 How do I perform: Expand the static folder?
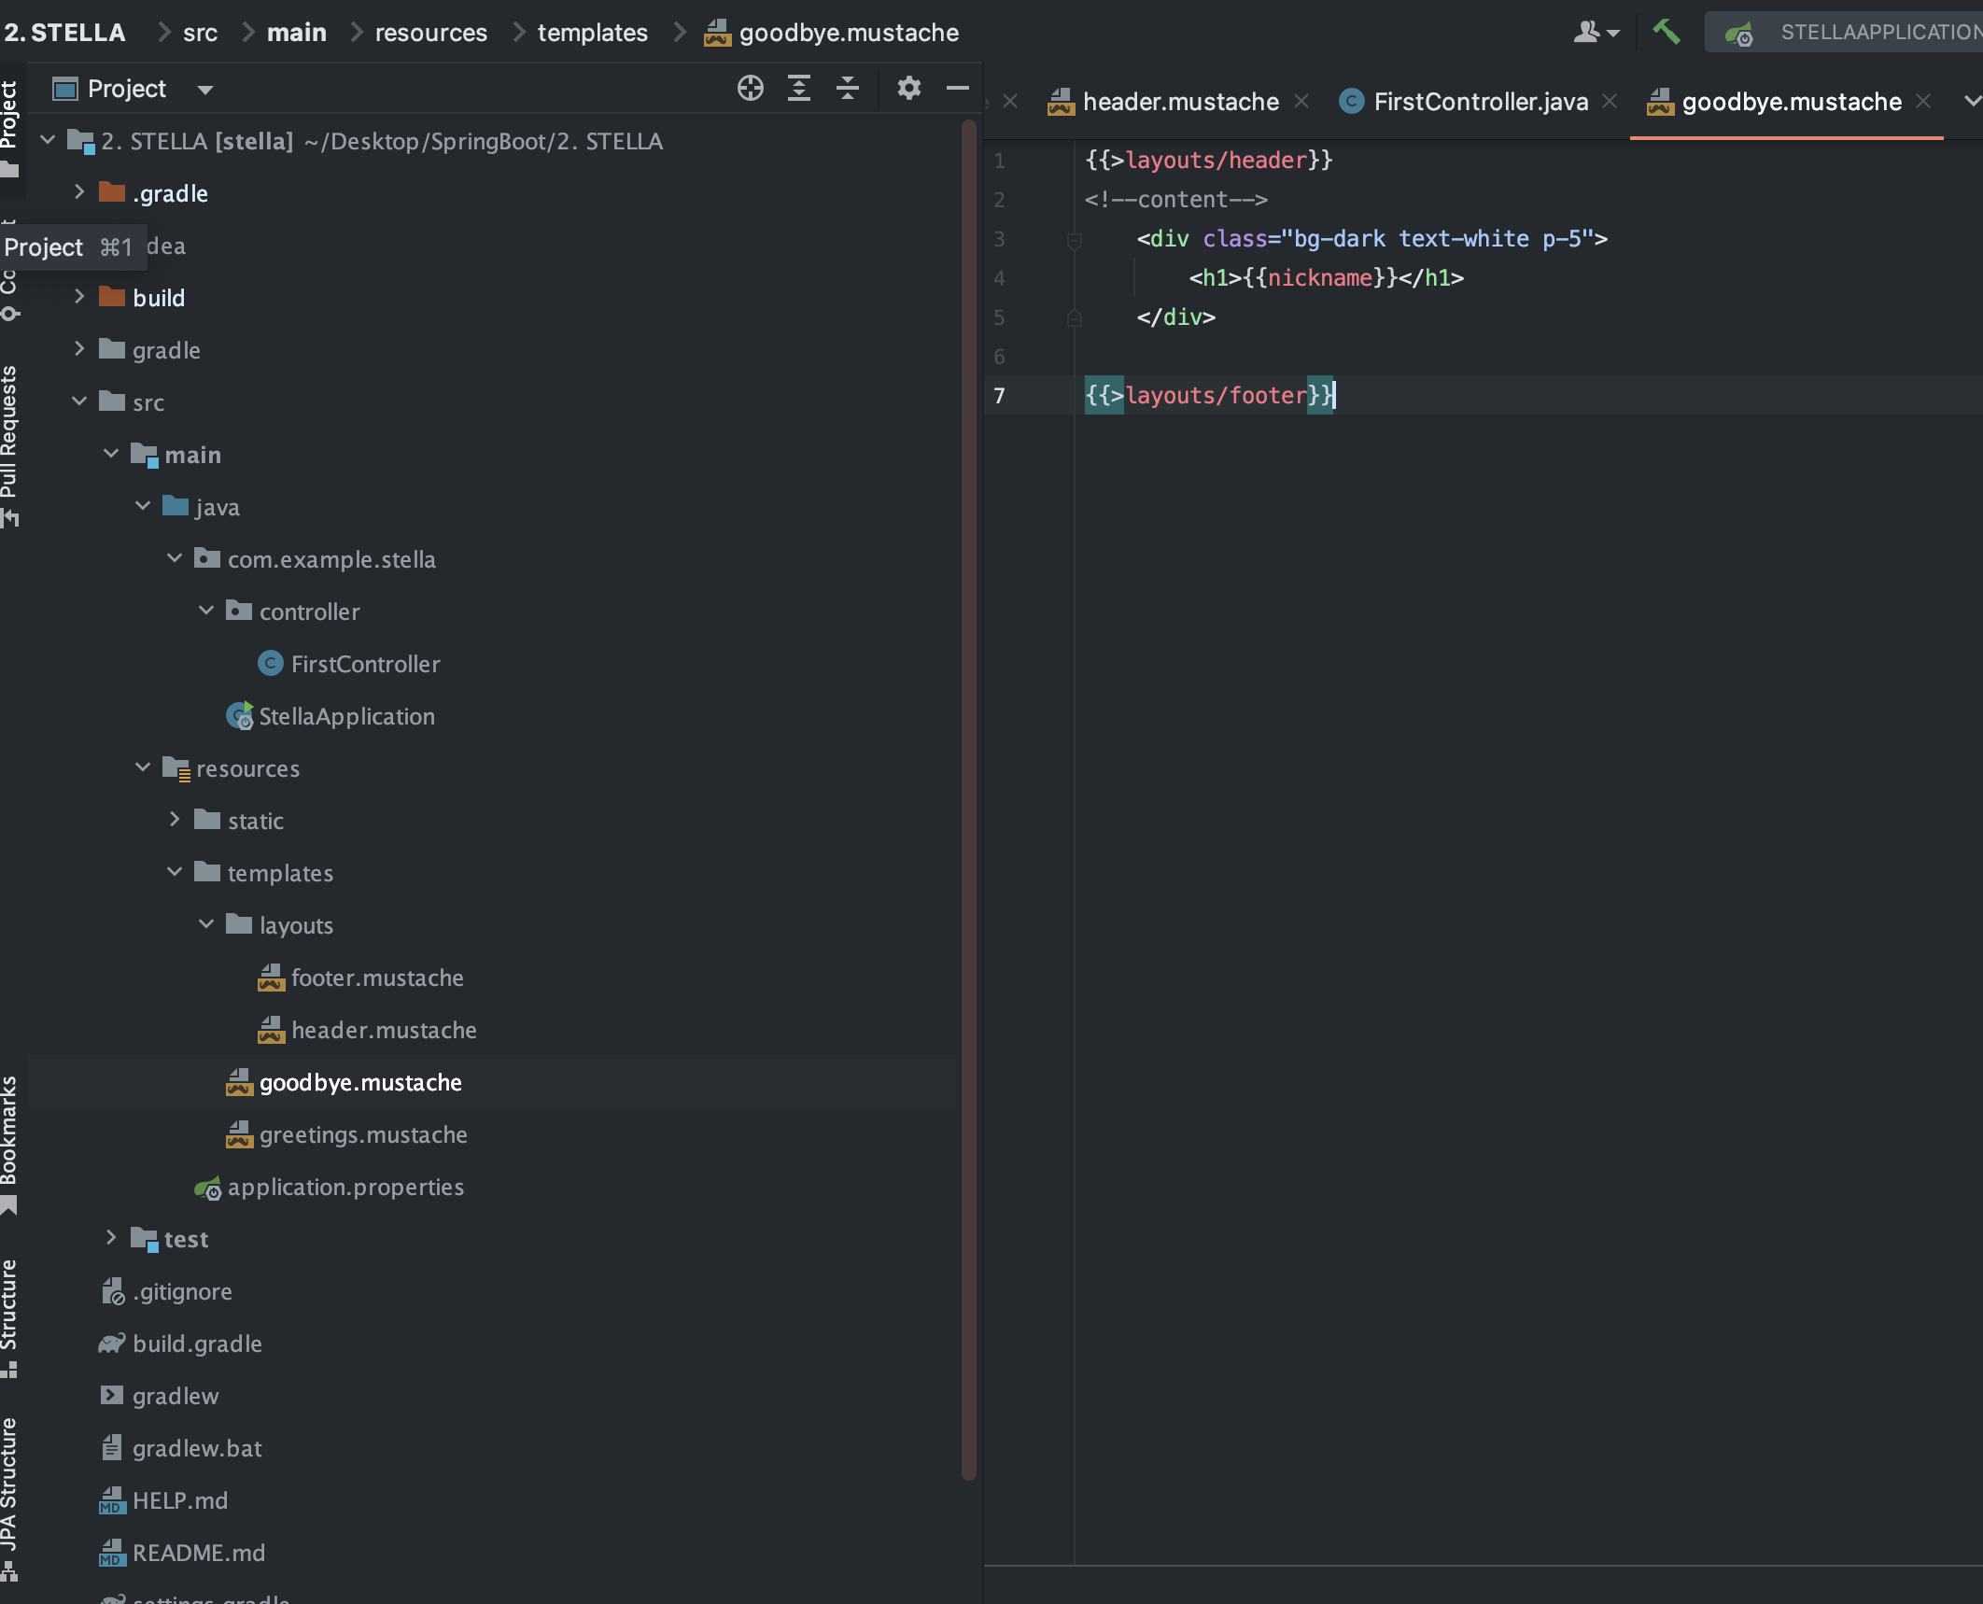tap(175, 820)
